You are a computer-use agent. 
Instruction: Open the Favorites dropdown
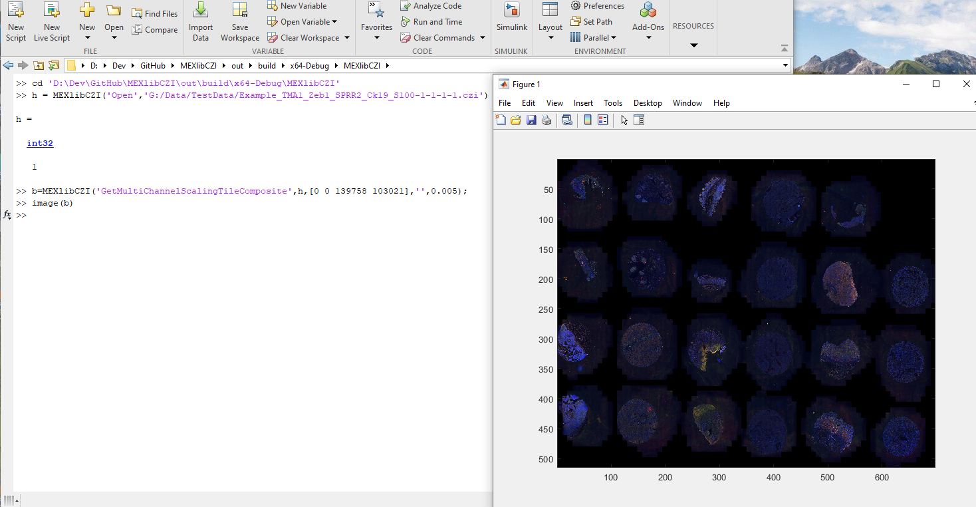[x=377, y=21]
